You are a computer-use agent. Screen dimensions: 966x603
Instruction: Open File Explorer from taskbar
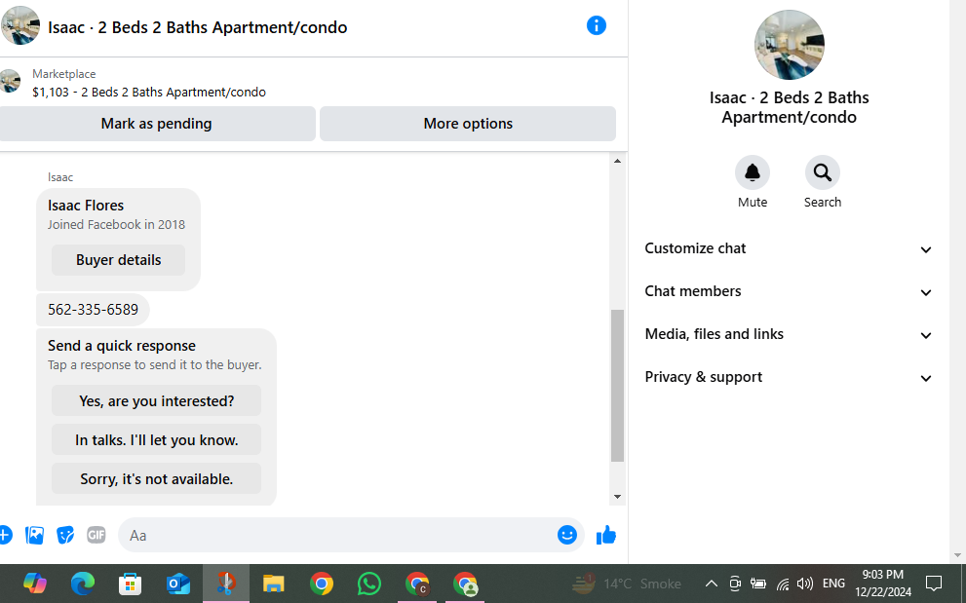click(x=274, y=584)
